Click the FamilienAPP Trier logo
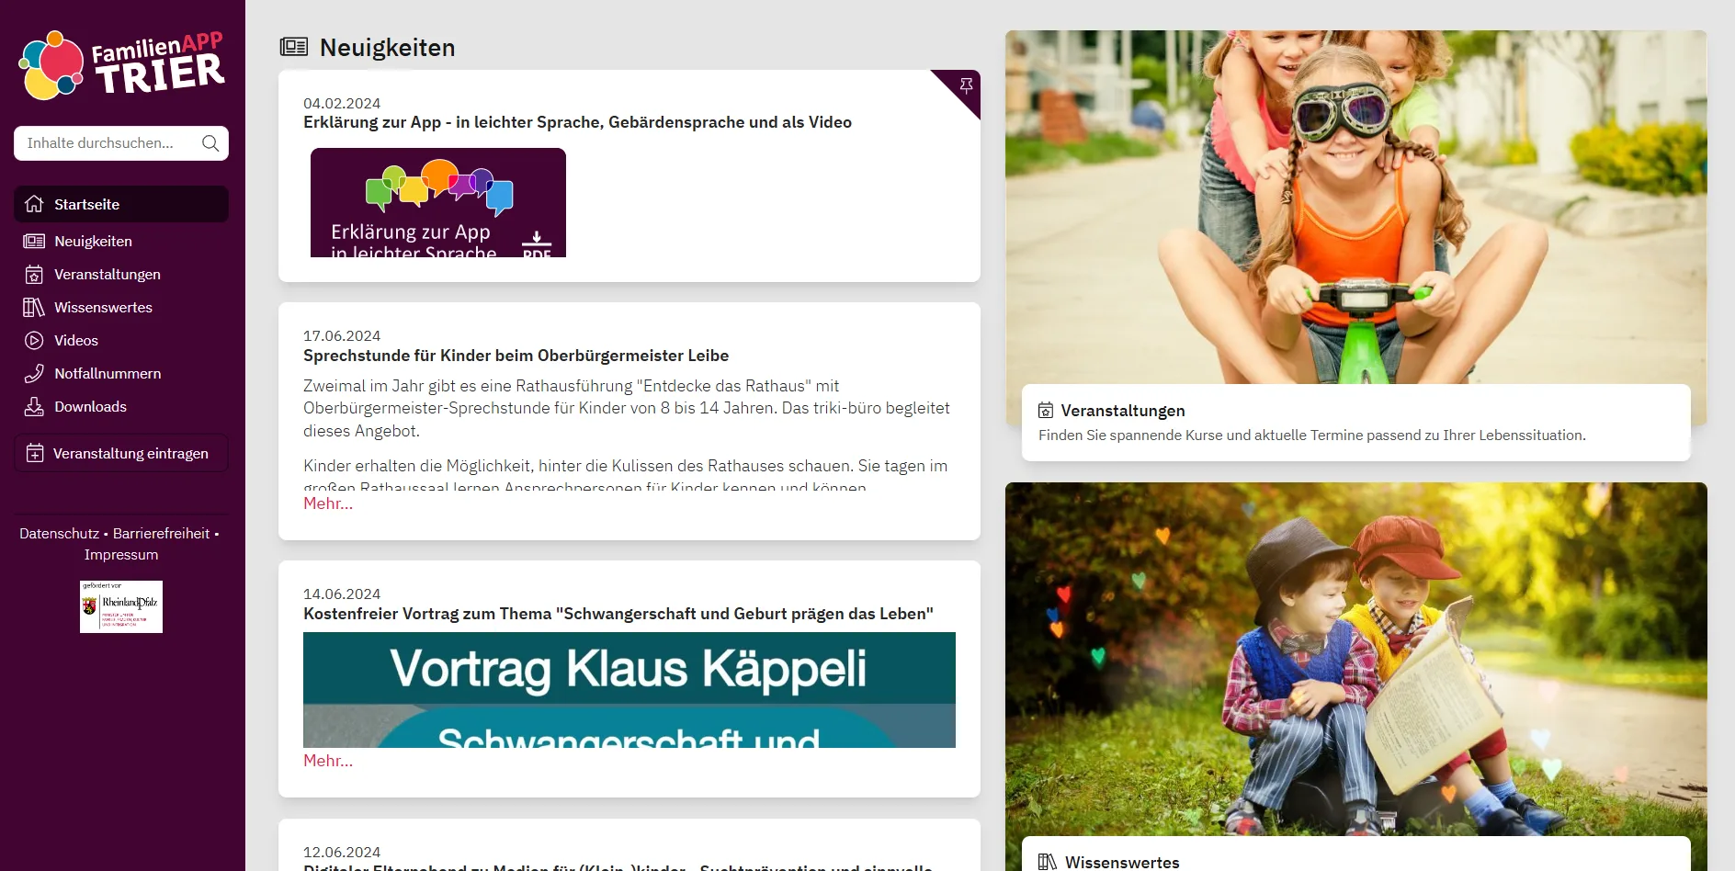This screenshot has height=871, width=1735. click(x=121, y=65)
